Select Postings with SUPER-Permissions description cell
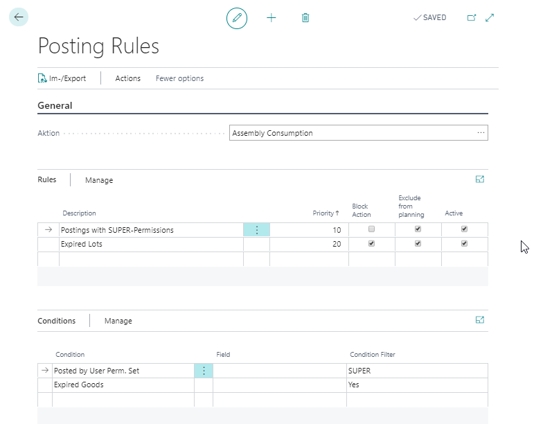 coord(151,230)
